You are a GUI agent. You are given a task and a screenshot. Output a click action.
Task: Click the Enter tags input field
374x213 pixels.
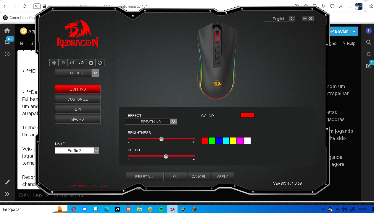tap(52, 195)
